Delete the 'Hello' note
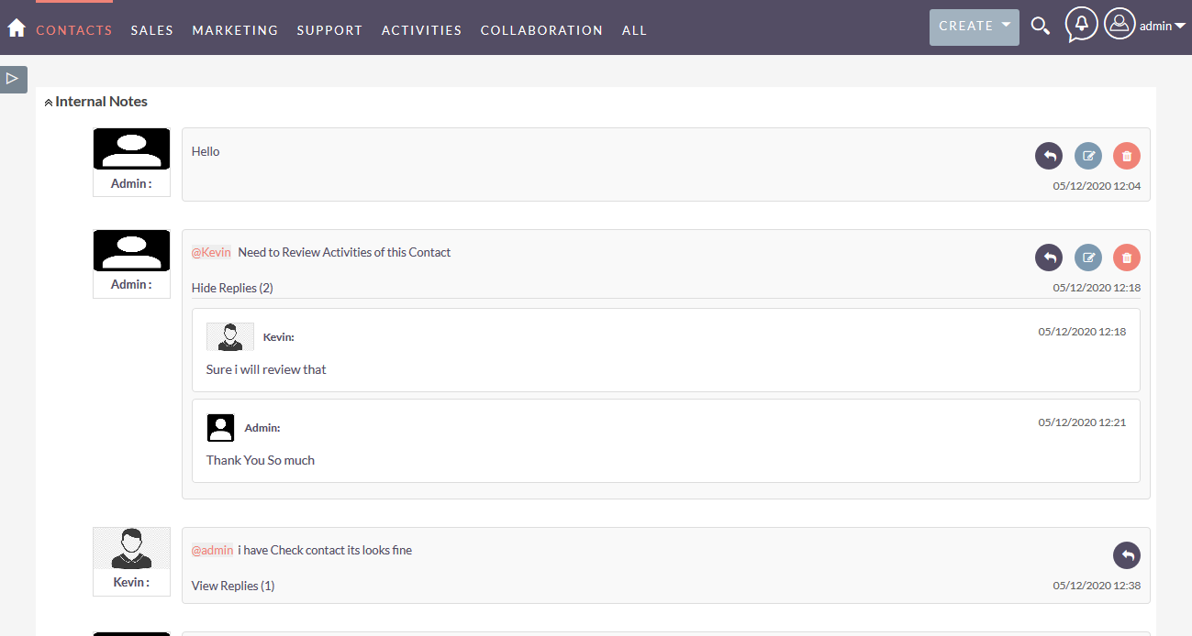 (x=1127, y=156)
